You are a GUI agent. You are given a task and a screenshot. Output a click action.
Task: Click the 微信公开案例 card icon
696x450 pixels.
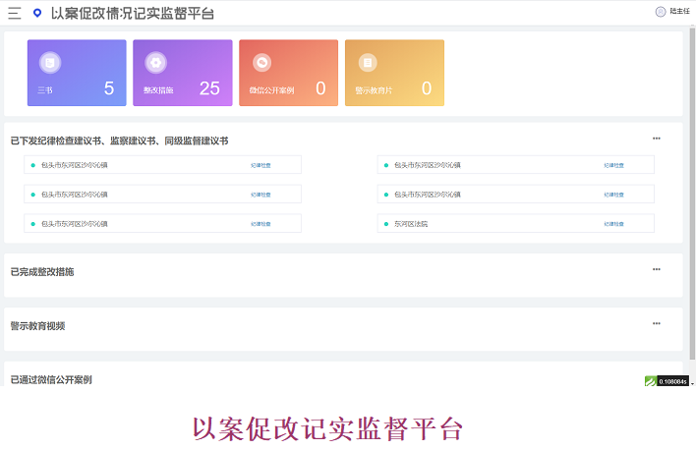point(261,62)
